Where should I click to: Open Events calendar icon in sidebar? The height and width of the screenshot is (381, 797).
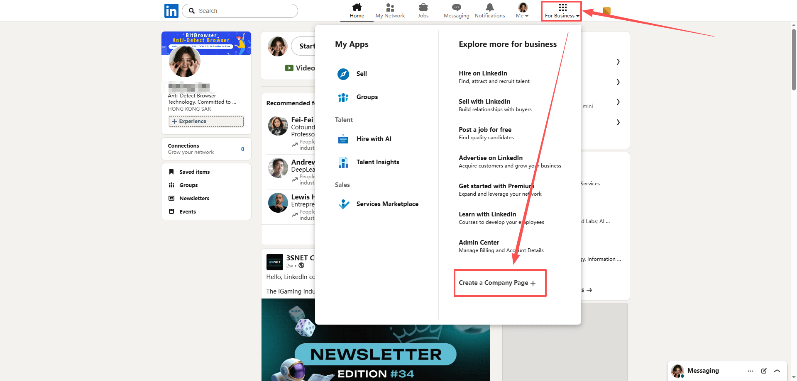tap(171, 211)
